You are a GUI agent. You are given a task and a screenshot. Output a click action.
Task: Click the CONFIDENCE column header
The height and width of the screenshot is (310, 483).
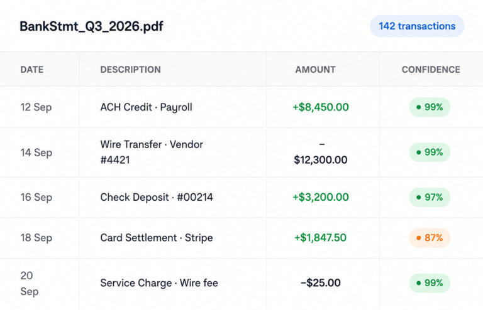point(431,70)
